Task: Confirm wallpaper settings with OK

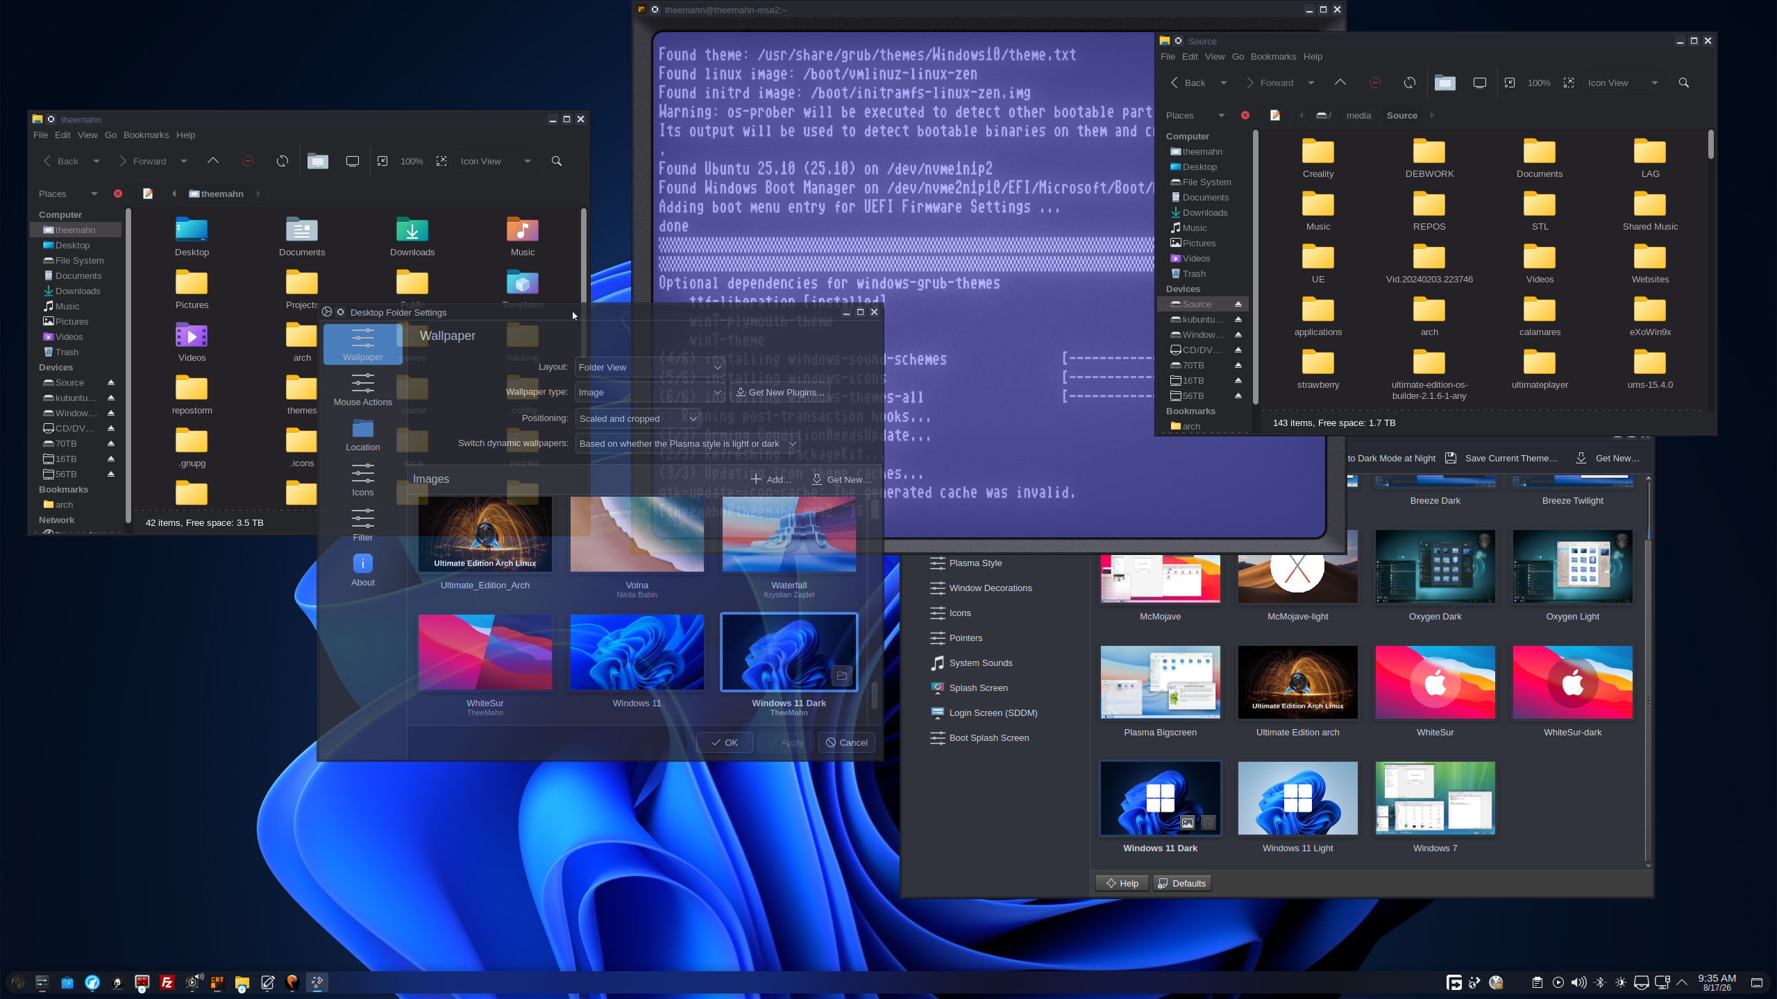Action: (x=724, y=742)
